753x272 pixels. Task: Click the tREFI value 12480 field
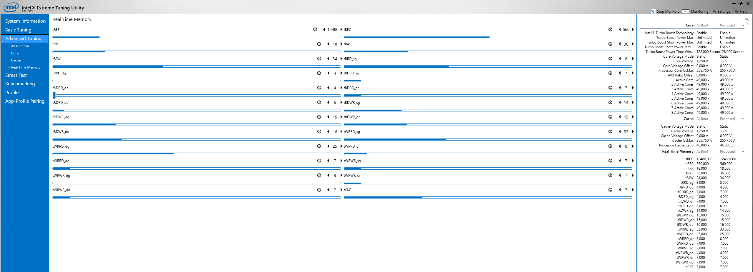(x=333, y=29)
